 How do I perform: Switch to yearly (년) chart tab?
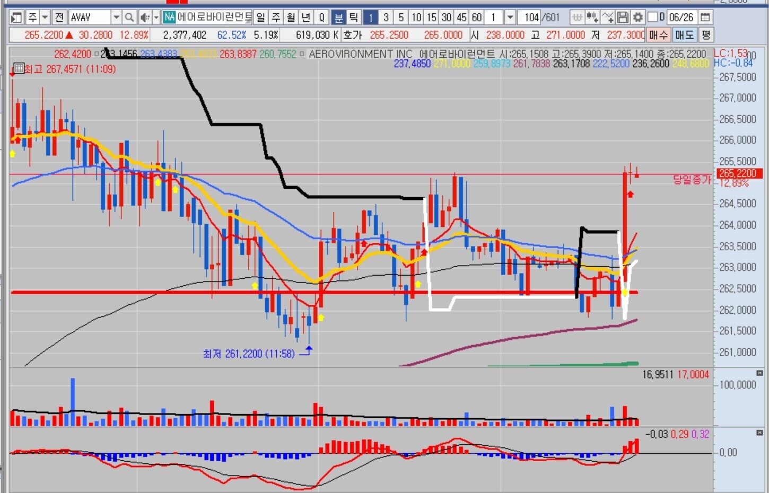[x=306, y=17]
